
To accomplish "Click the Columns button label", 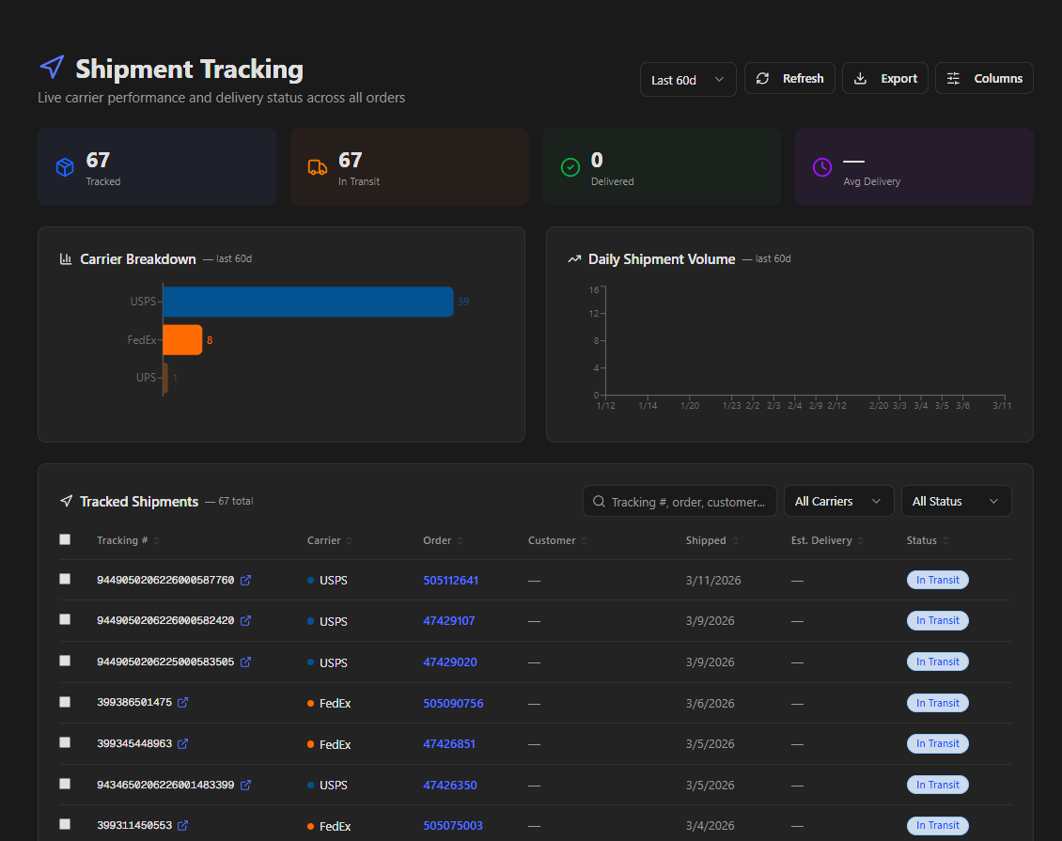I will 998,79.
